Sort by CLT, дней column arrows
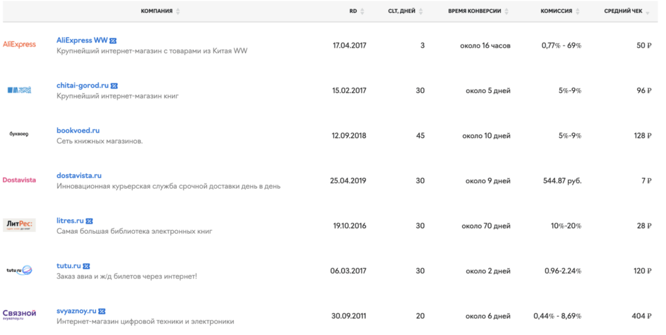This screenshot has height=335, width=666. coord(421,12)
